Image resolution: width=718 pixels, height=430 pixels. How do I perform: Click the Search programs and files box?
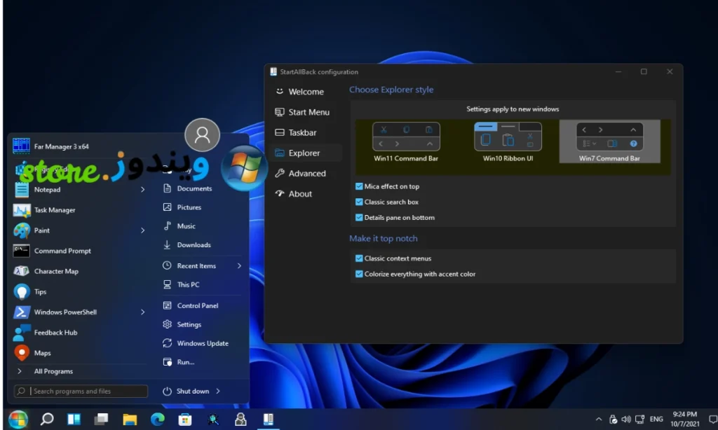(81, 391)
